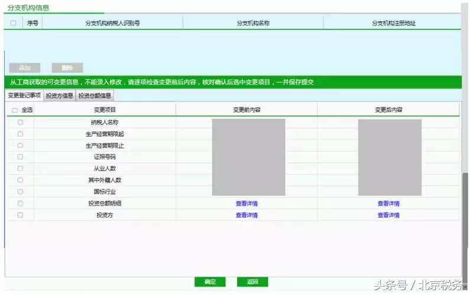This screenshot has width=470, height=295.
Task: Switch to the 投资方信息 tab
Action: coord(59,96)
